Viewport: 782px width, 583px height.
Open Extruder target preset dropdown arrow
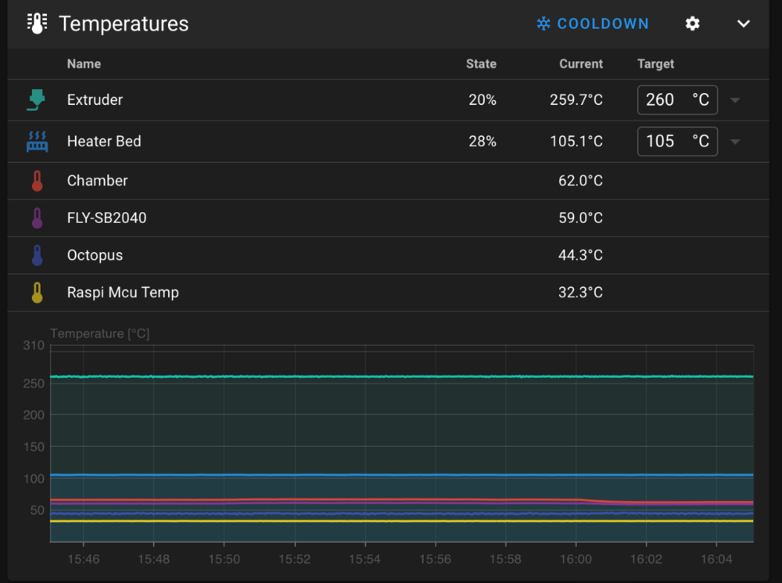pyautogui.click(x=735, y=100)
